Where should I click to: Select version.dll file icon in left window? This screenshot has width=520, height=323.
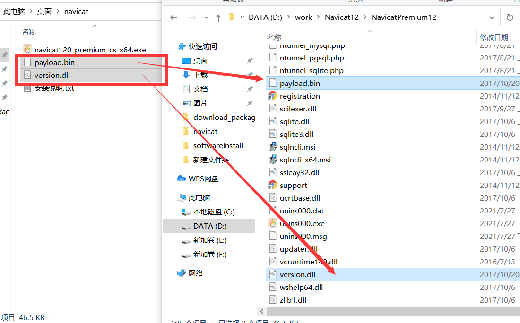coord(27,75)
